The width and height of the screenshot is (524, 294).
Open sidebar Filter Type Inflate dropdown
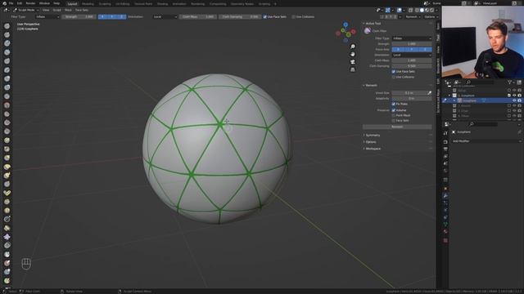point(412,38)
